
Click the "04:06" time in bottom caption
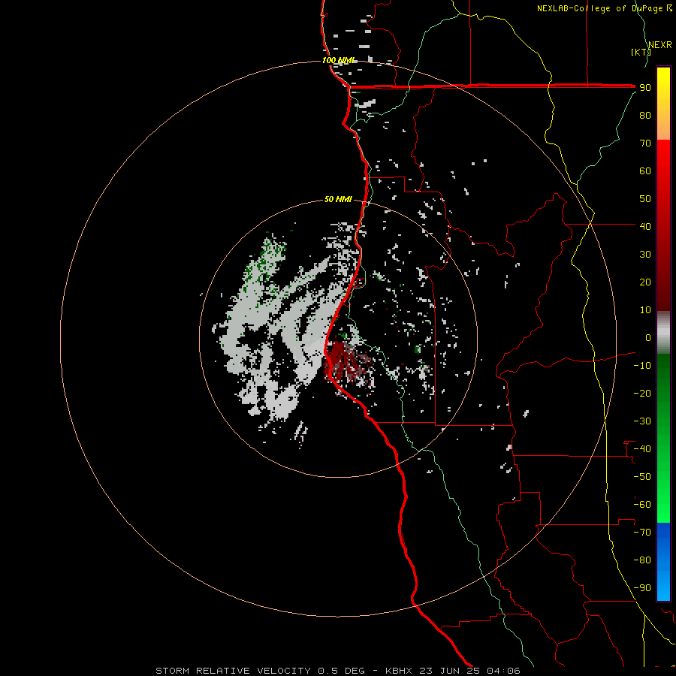tap(503, 671)
